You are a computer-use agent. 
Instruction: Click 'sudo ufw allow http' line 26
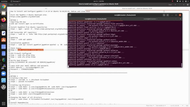[x=23, y=55]
